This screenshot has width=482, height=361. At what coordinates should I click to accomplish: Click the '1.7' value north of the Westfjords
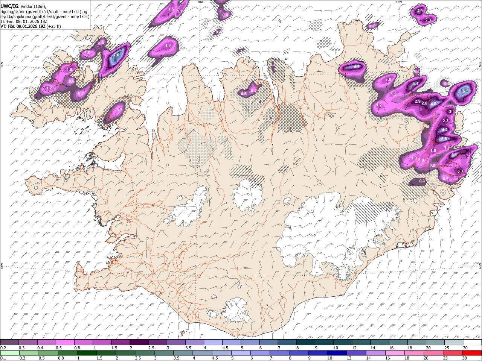(180, 12)
